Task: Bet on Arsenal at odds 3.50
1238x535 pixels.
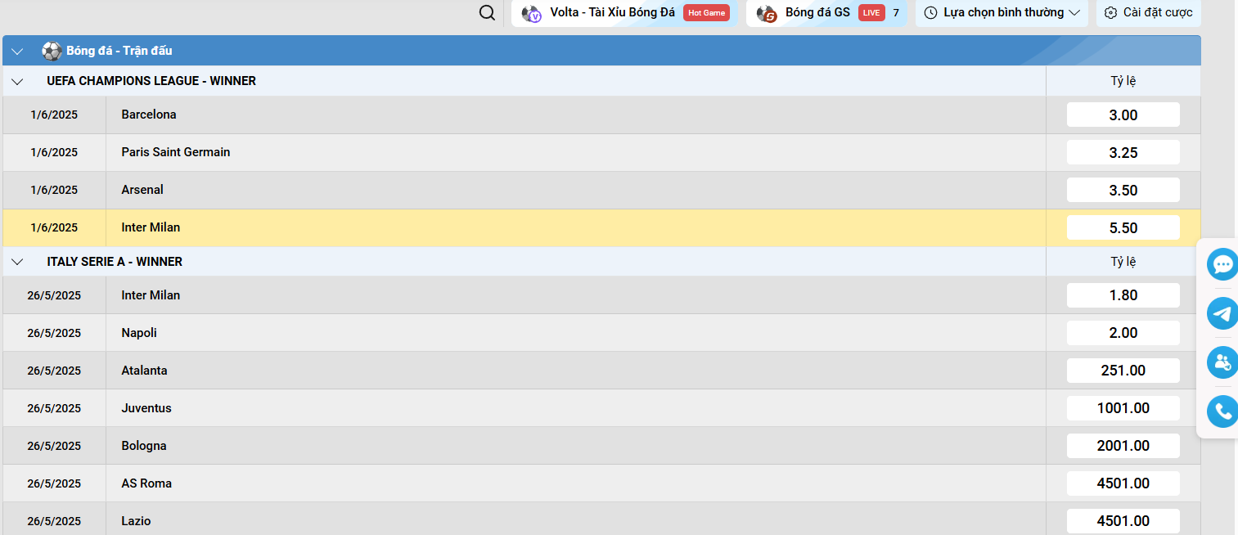Action: click(x=1123, y=191)
